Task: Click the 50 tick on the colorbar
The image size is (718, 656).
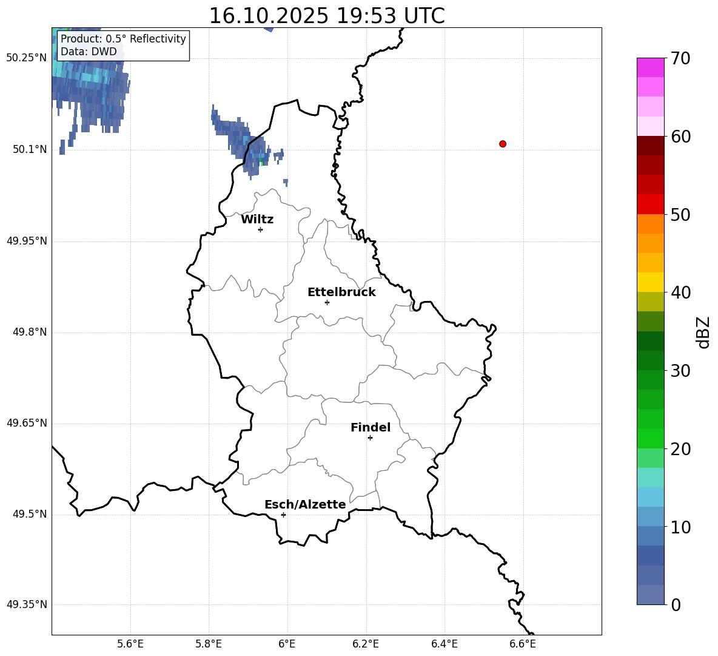Action: 680,214
